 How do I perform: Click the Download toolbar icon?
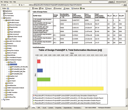point(55,8)
